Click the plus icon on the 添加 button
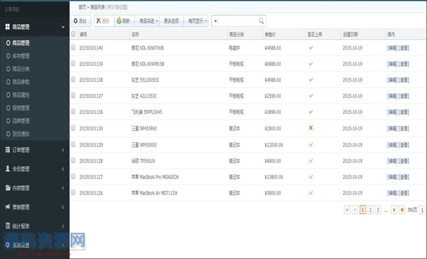The image size is (427, 259). (76, 21)
